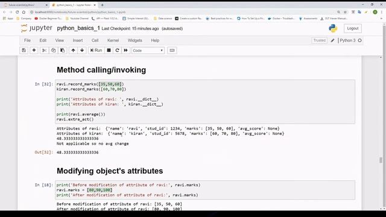Open the Edit menu

(43, 40)
